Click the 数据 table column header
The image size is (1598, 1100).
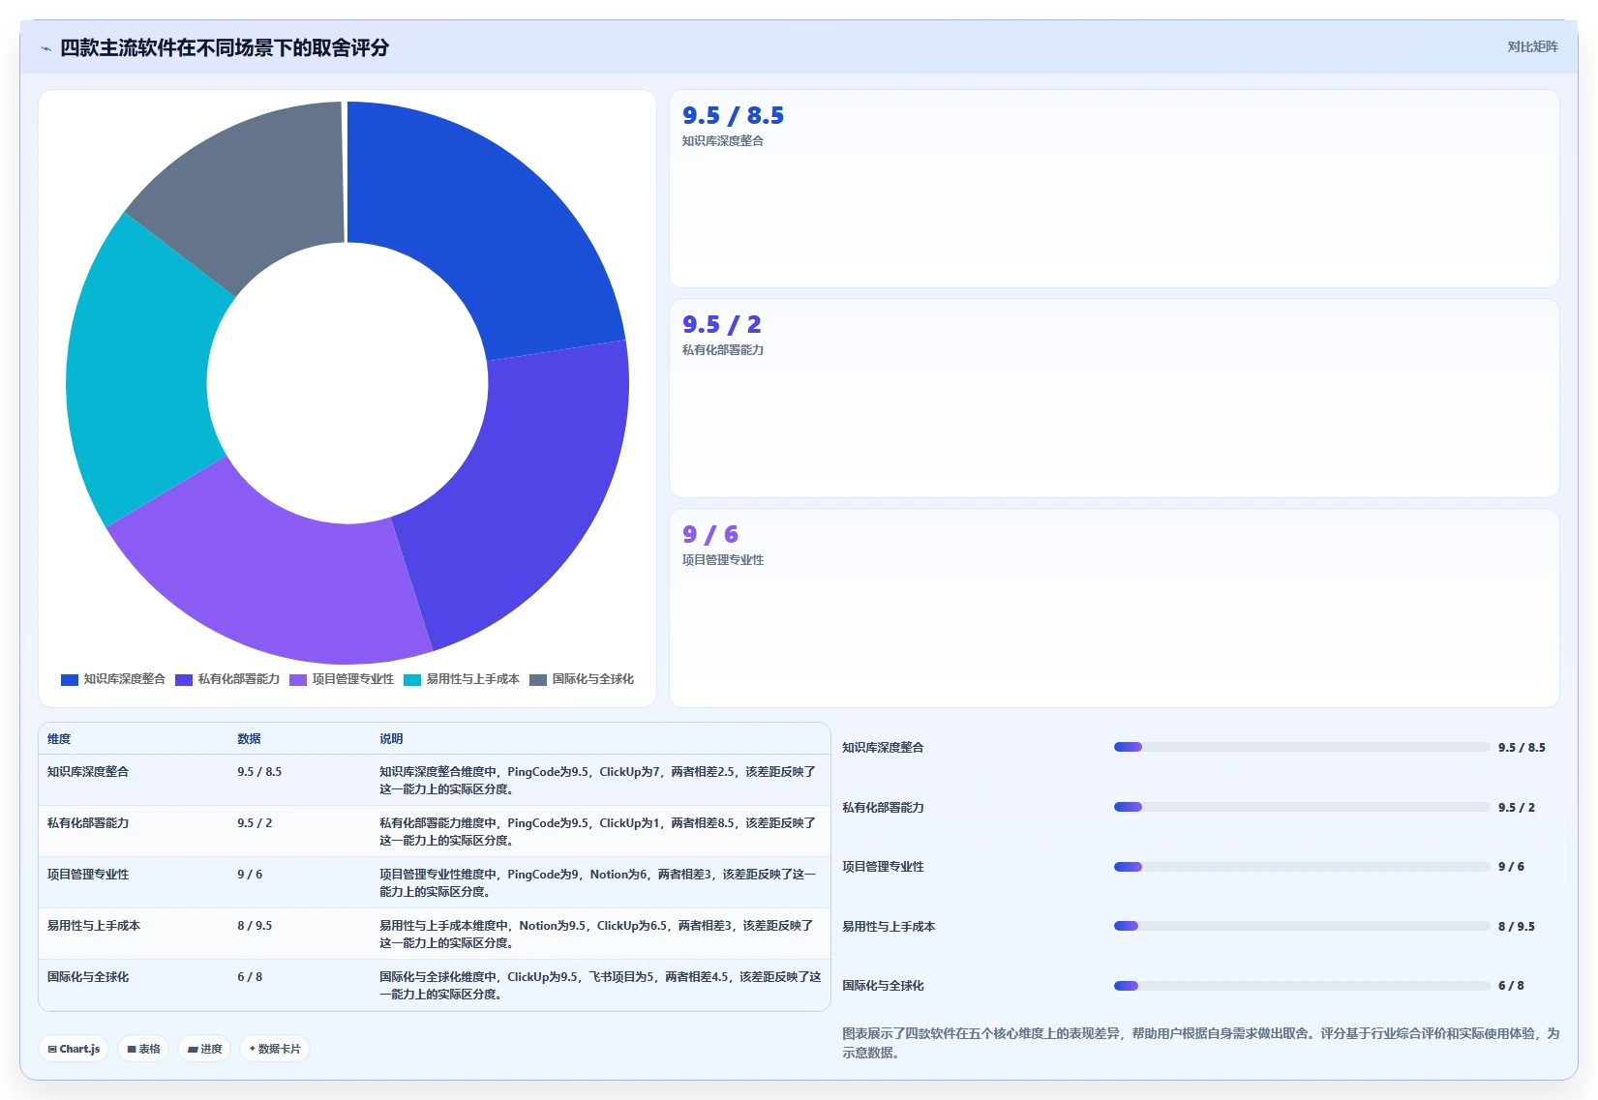pyautogui.click(x=249, y=739)
